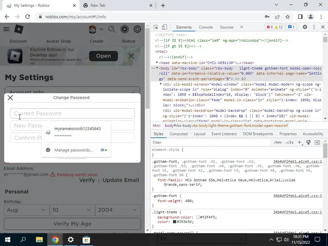328x246 pixels.
Task: Focus the Current Password field
Action: point(72,113)
